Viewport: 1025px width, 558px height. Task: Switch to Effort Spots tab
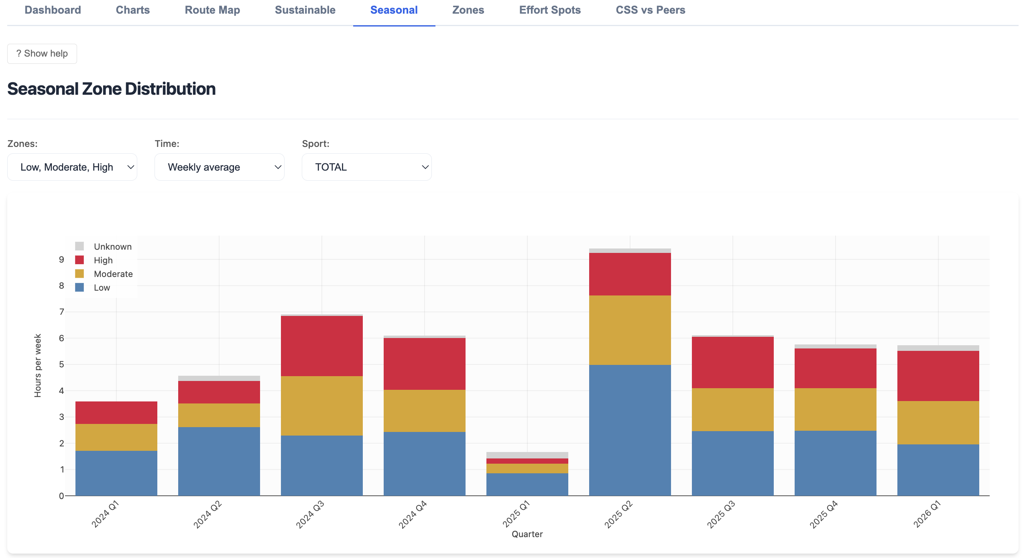click(x=550, y=10)
